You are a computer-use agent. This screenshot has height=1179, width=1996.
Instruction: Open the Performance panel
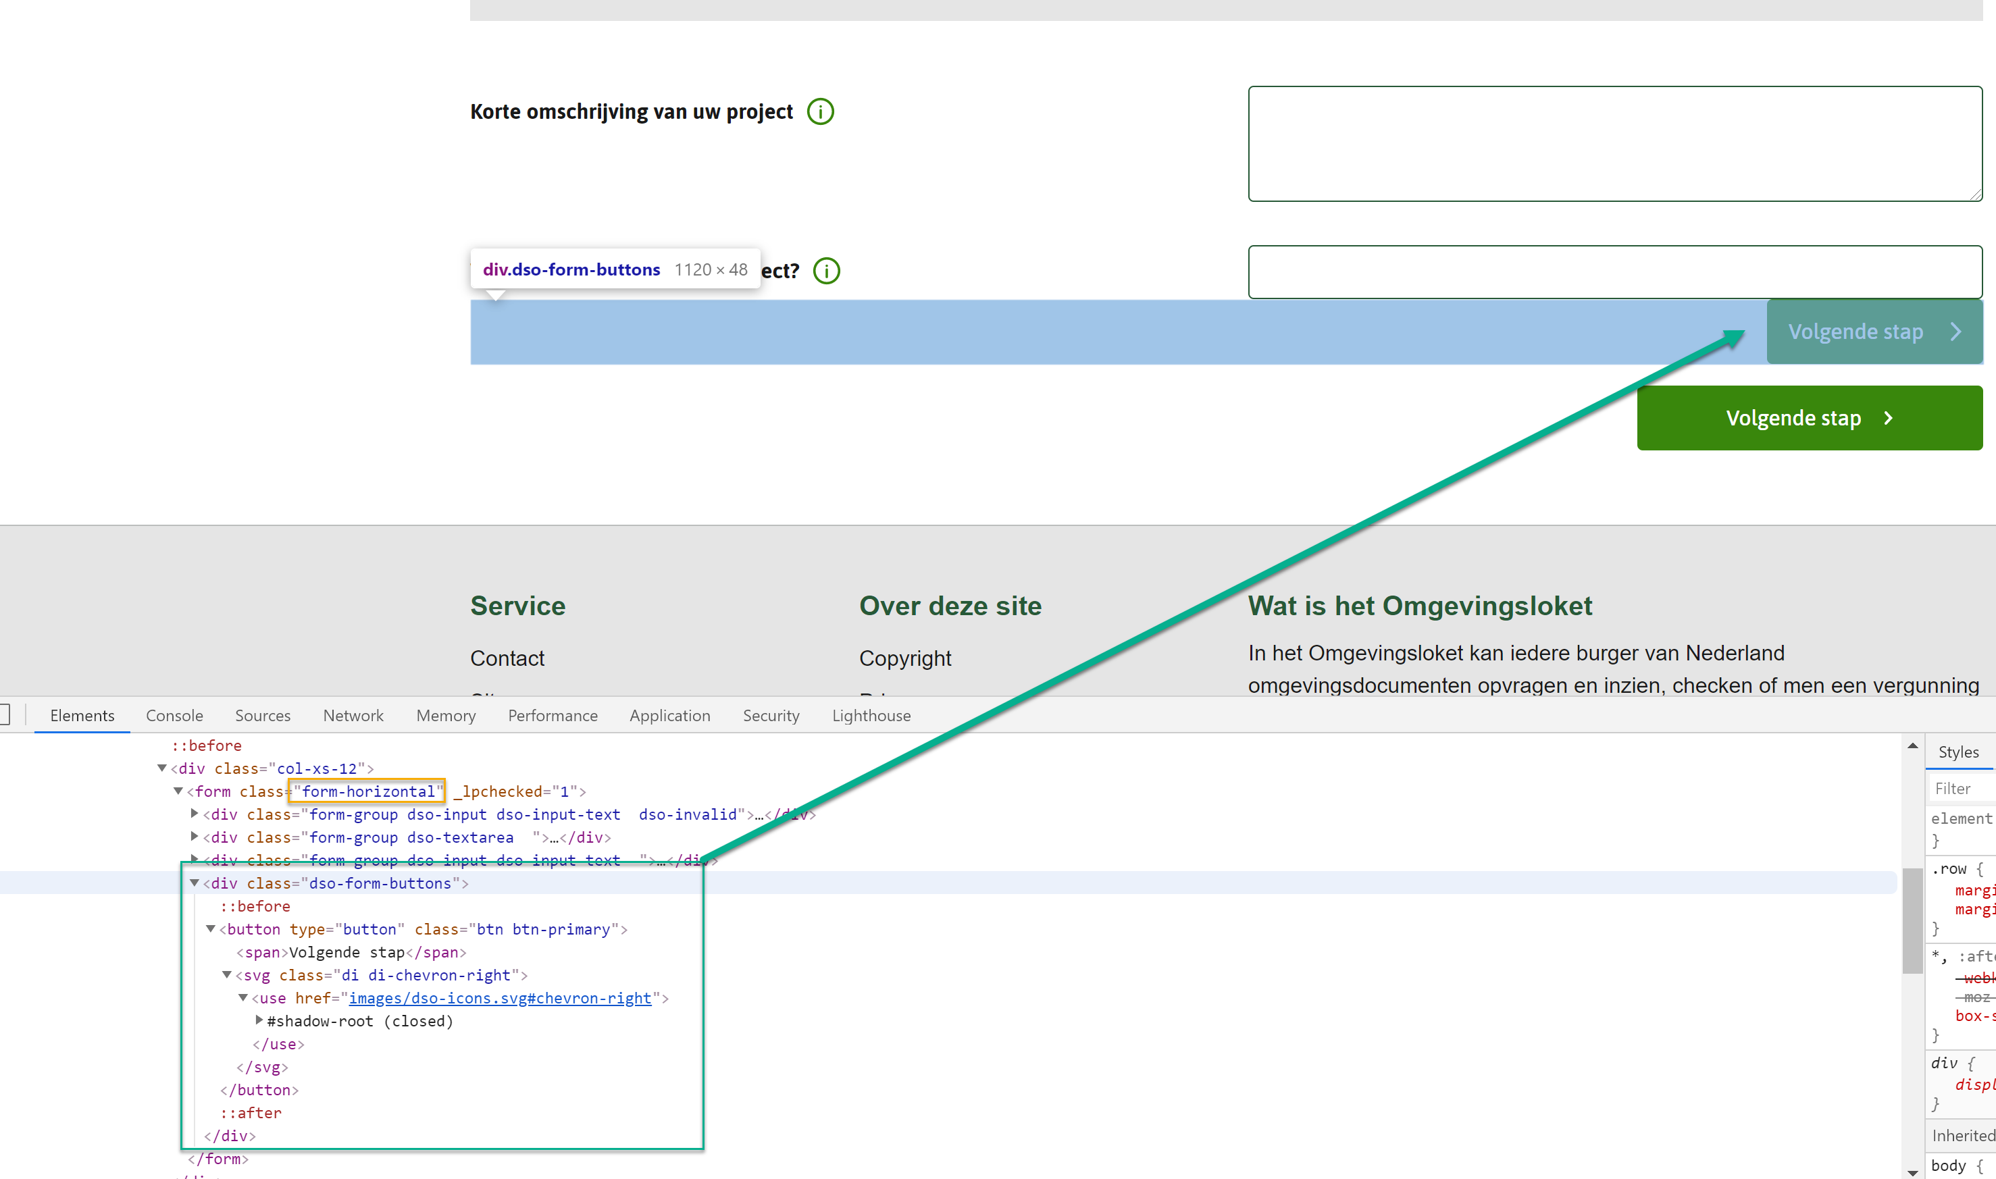[x=553, y=715]
